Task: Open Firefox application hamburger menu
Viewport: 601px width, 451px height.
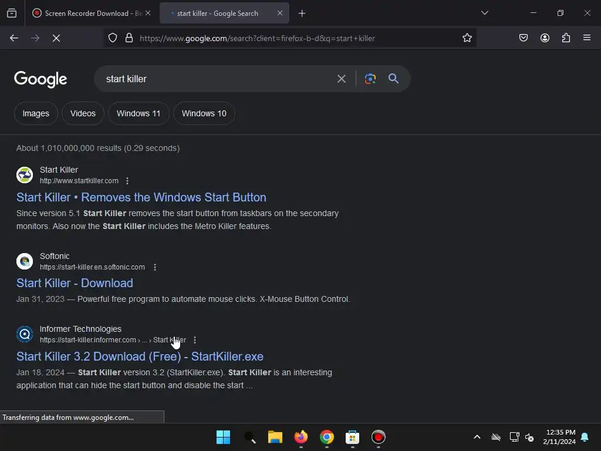Action: pyautogui.click(x=587, y=38)
